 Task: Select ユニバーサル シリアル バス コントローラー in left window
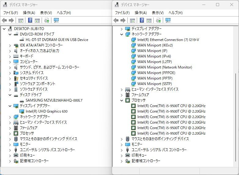click(x=47, y=150)
